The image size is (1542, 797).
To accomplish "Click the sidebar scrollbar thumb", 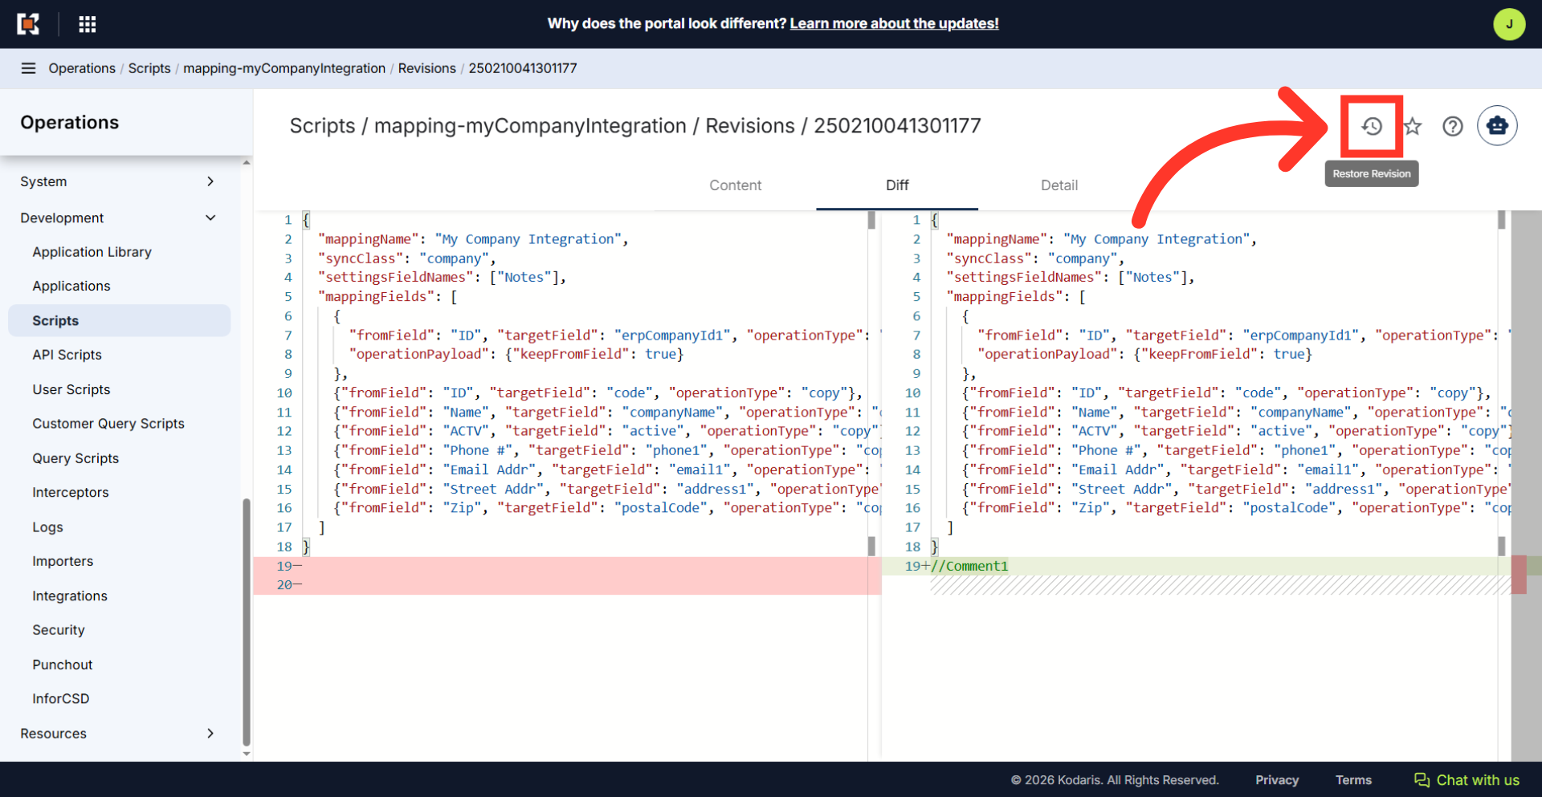I will click(247, 622).
